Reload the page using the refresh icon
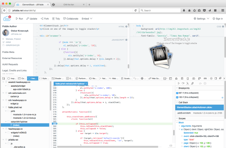 pos(136,11)
